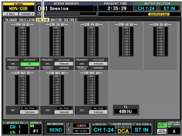Select the knob icon in the mix section

[69, 125]
